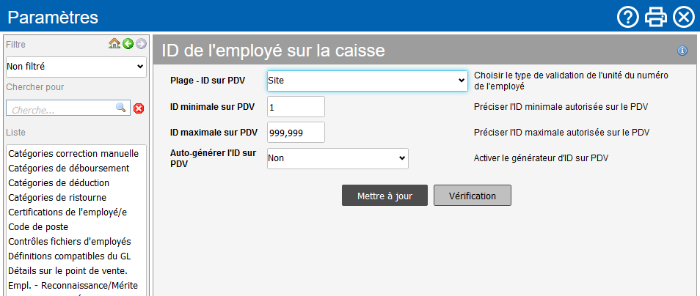Image resolution: width=700 pixels, height=296 pixels.
Task: Close the Paramètres window with the X icon
Action: click(683, 17)
